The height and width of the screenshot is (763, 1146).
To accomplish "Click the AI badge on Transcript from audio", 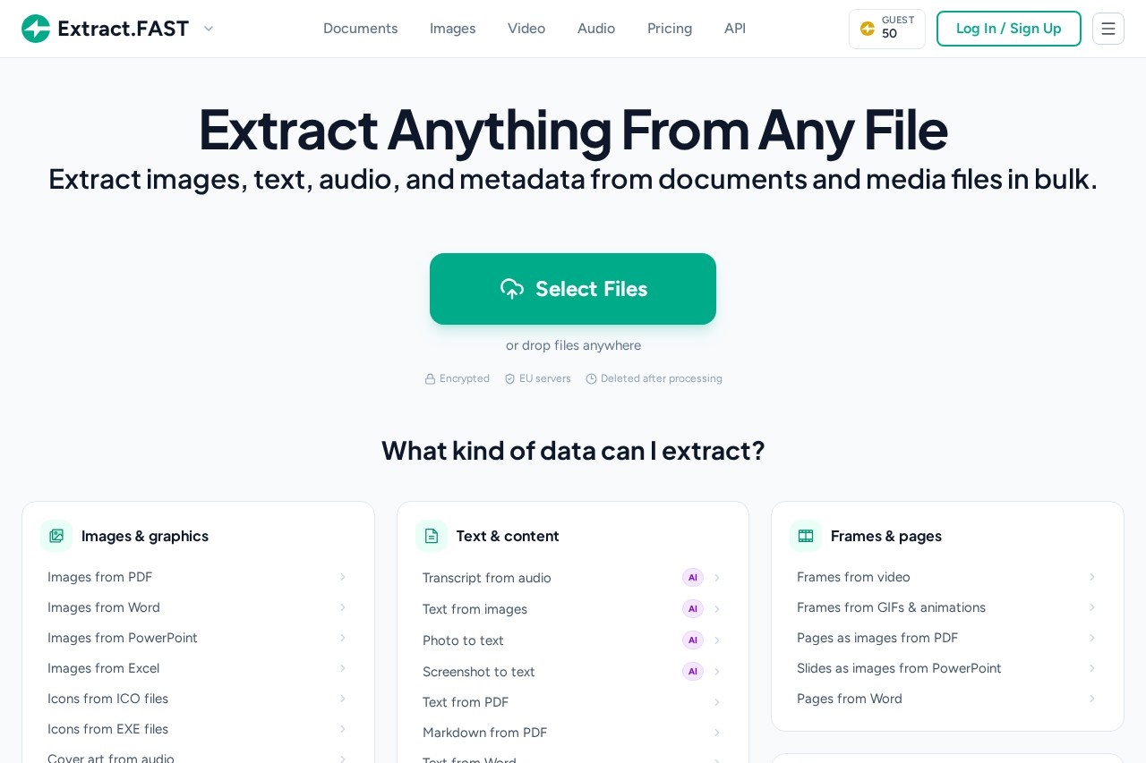I will tap(693, 578).
